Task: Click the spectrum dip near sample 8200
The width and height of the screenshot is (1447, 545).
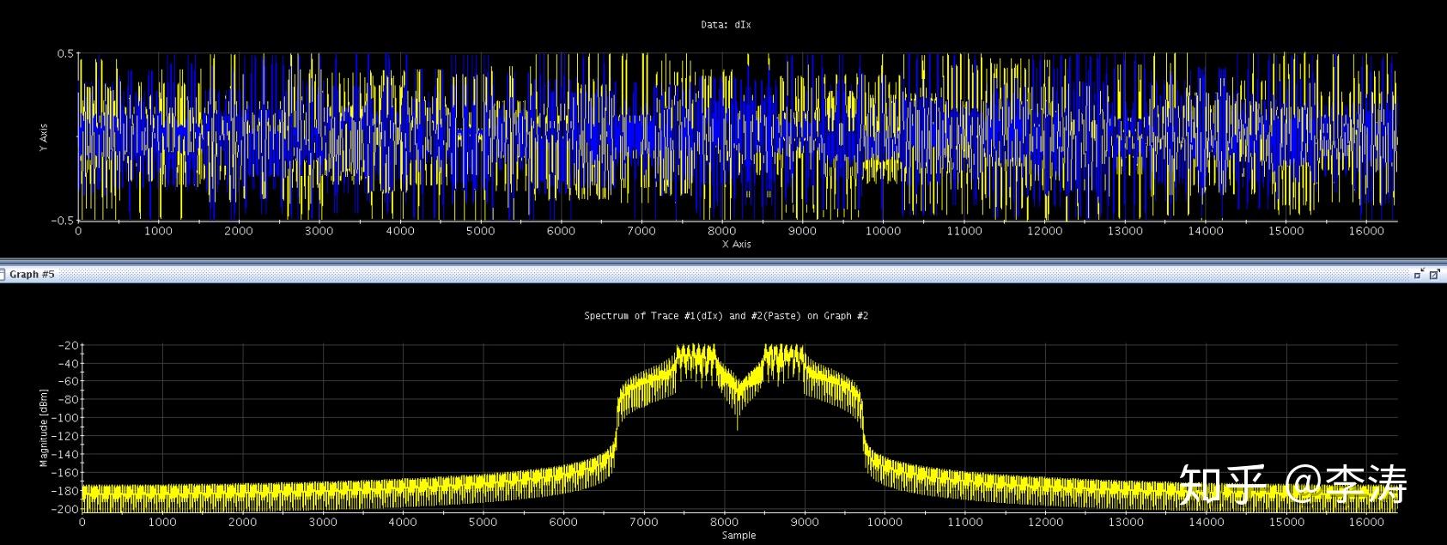Action: [x=738, y=403]
